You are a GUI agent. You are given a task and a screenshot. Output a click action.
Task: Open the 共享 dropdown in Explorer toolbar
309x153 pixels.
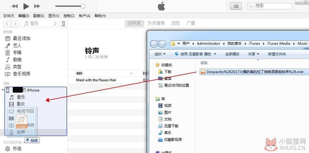click(x=254, y=54)
